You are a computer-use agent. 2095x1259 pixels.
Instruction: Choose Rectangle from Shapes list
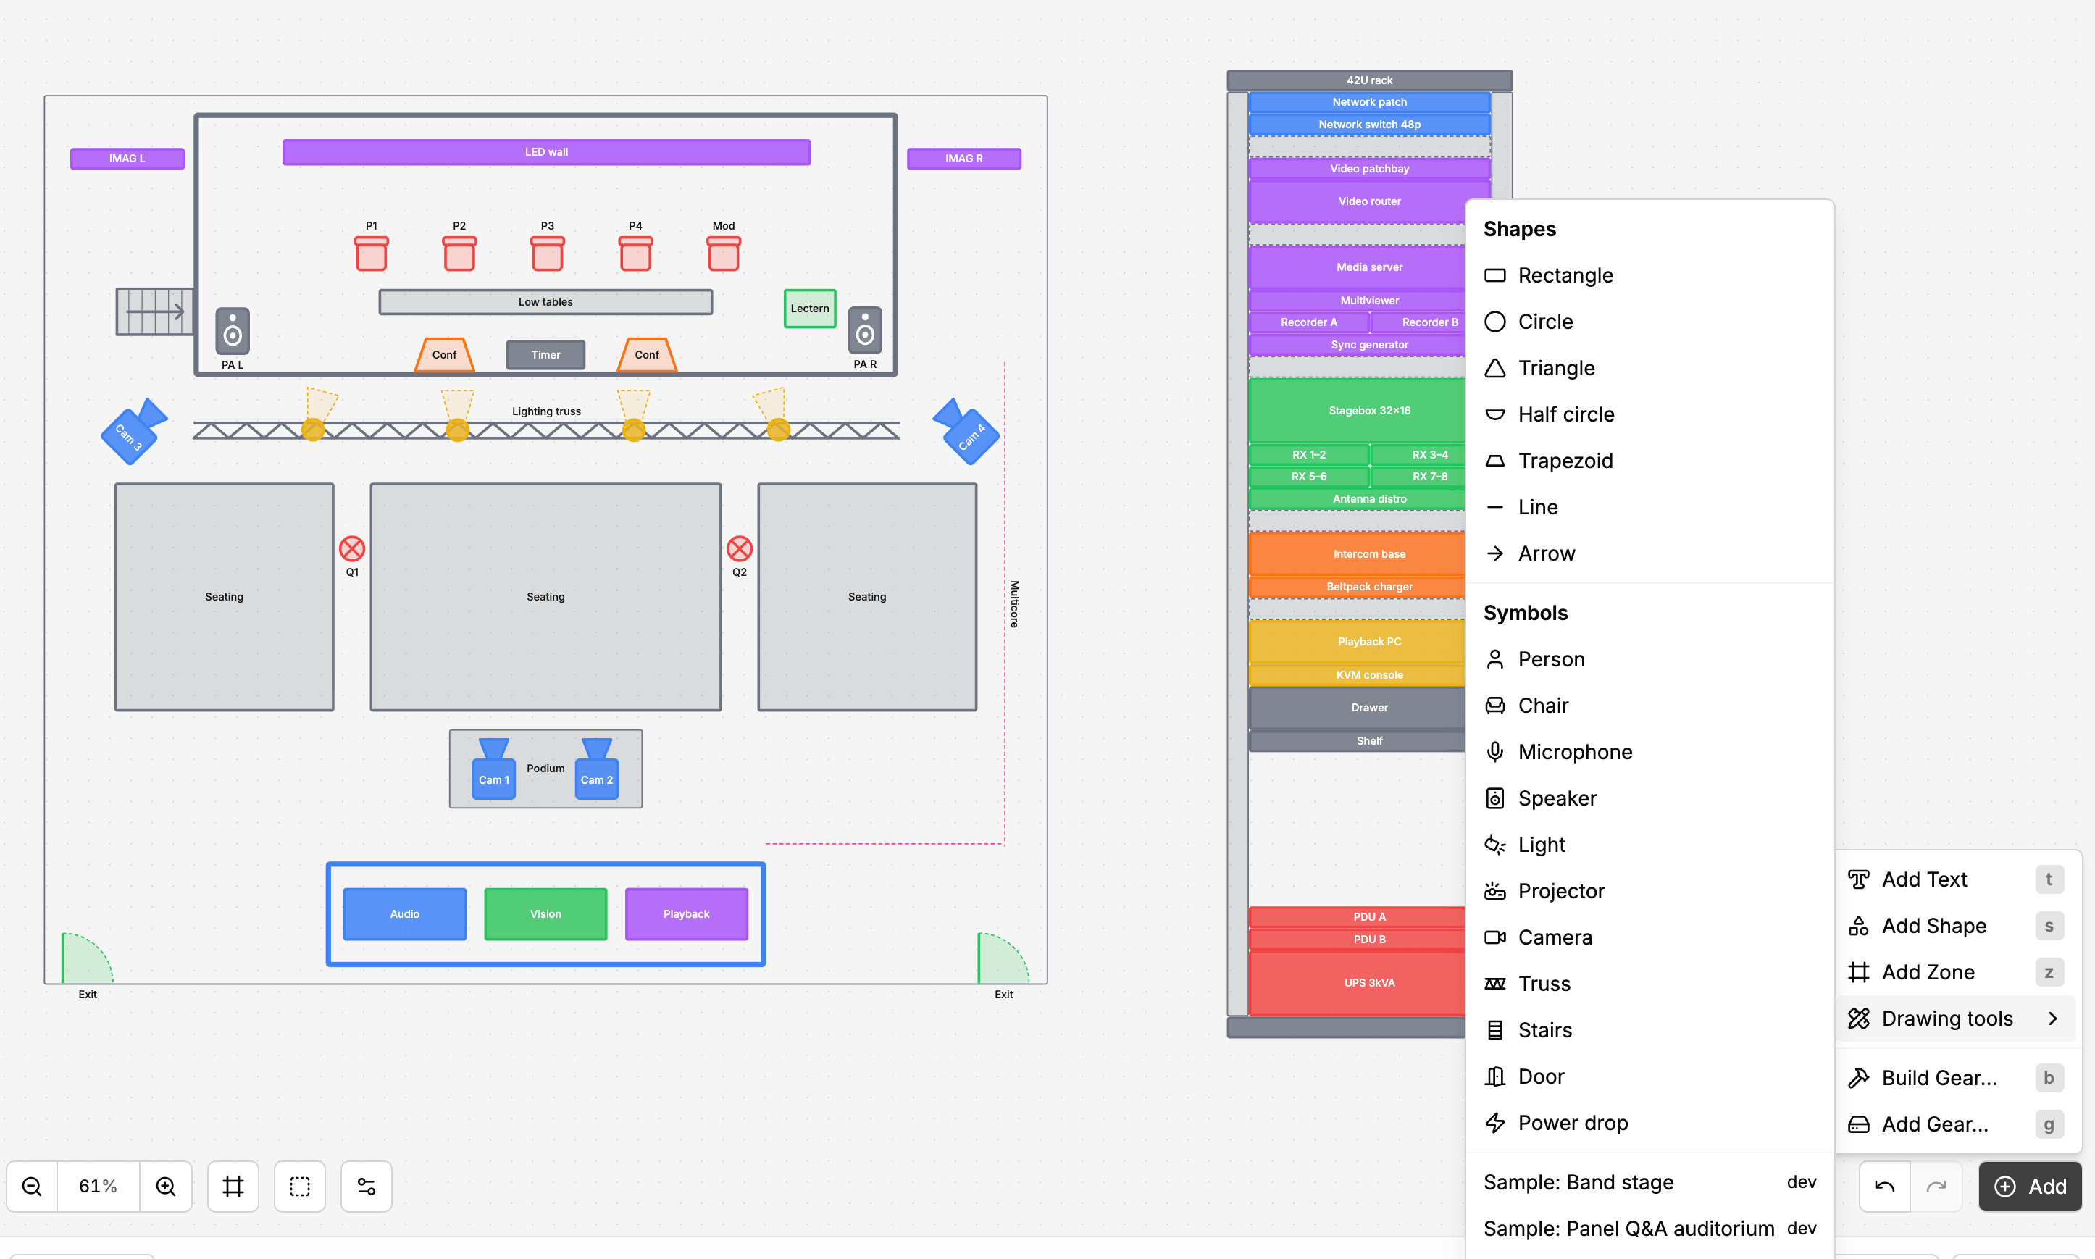[x=1649, y=275]
